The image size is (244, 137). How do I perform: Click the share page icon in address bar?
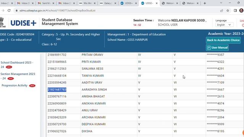222,10
